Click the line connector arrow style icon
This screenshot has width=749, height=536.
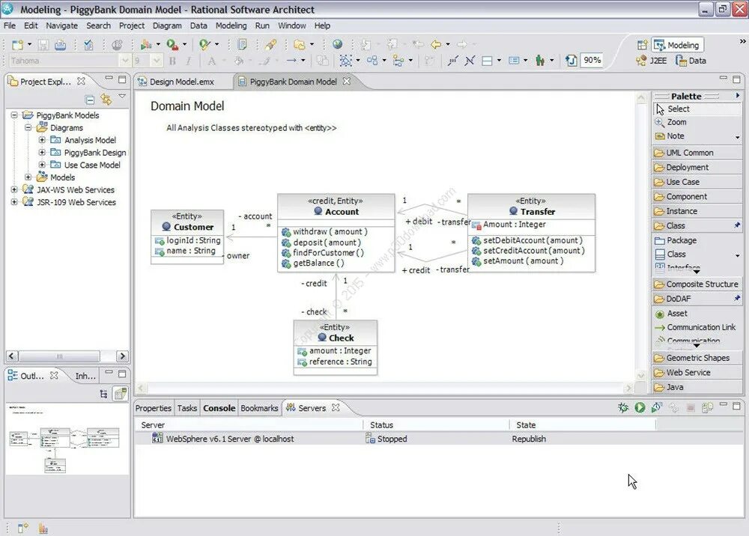click(291, 61)
